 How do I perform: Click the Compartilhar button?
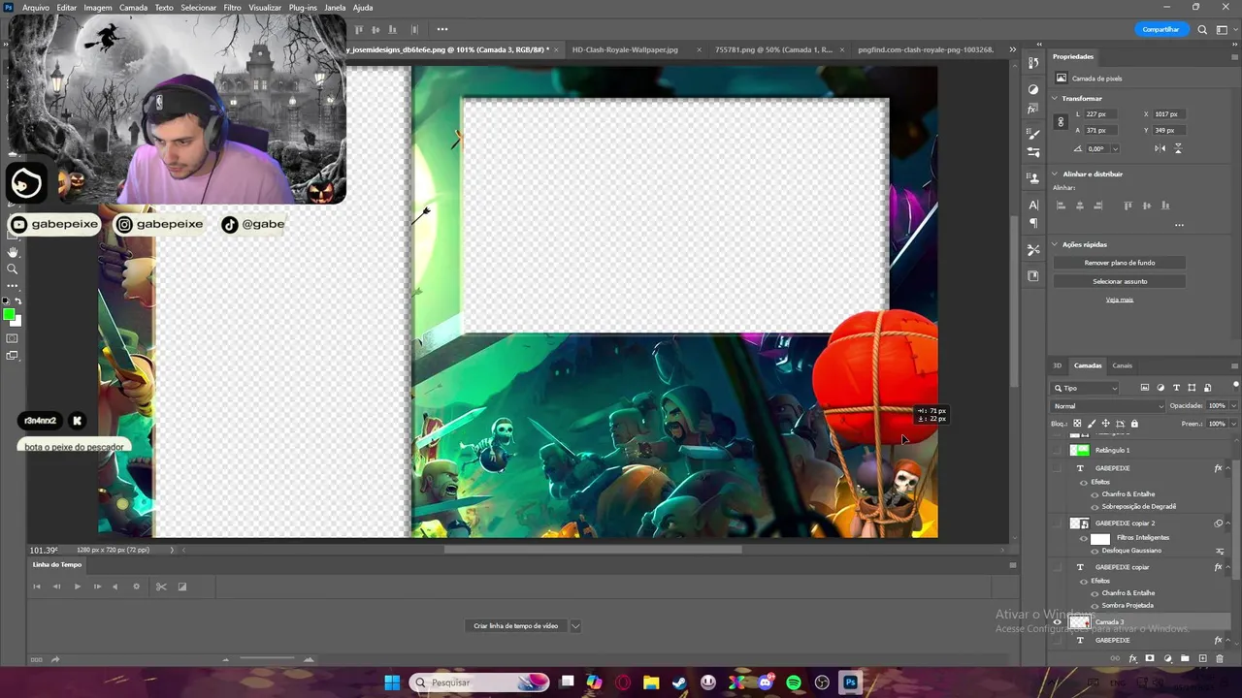tap(1160, 29)
